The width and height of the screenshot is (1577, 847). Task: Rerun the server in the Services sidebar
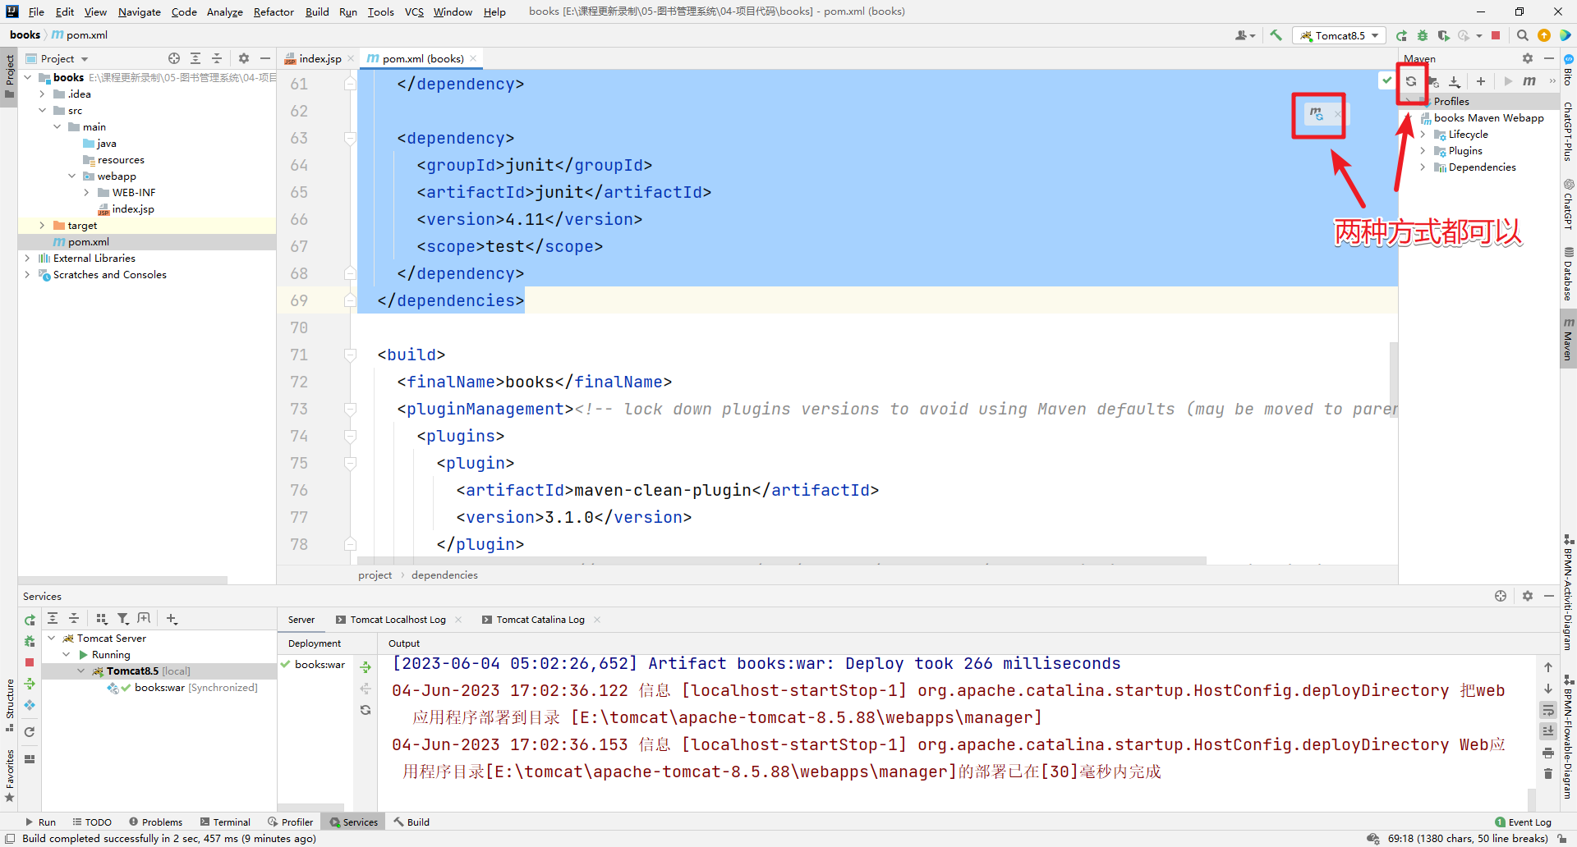[30, 620]
